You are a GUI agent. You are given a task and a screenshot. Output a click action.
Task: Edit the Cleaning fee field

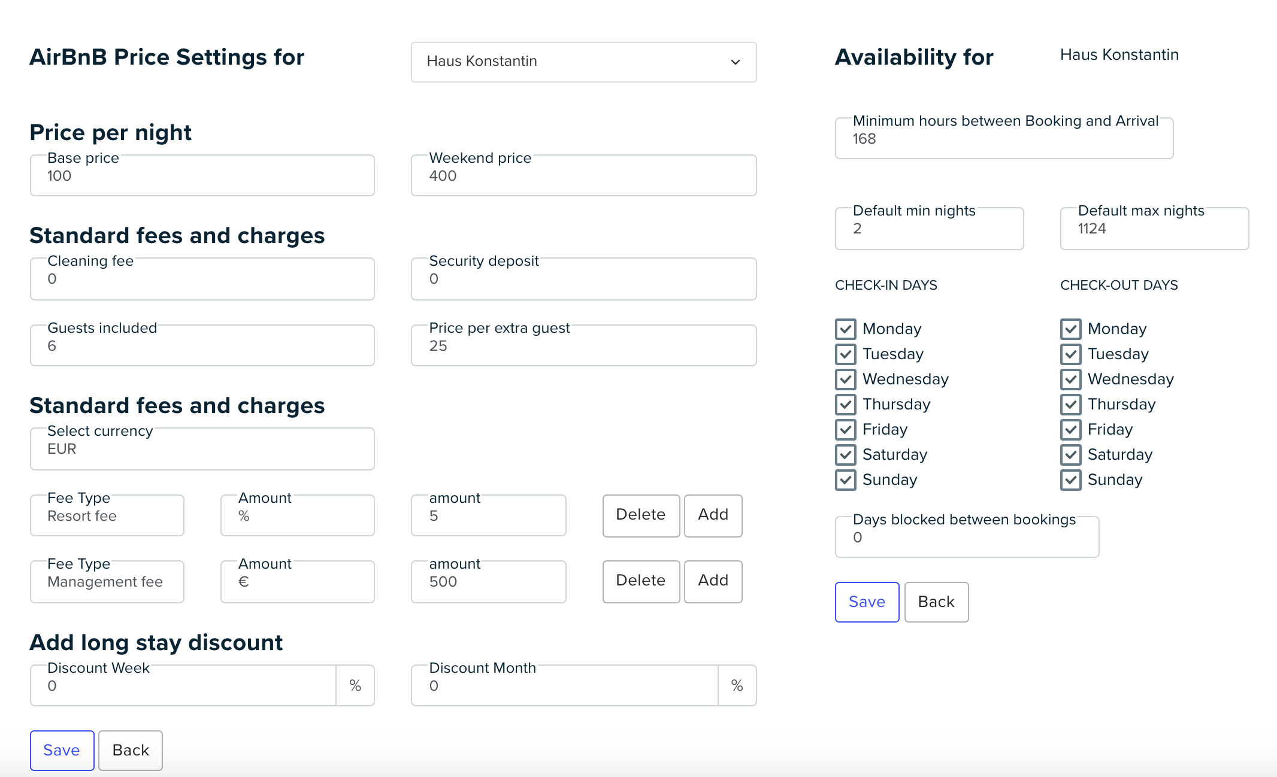pos(202,278)
